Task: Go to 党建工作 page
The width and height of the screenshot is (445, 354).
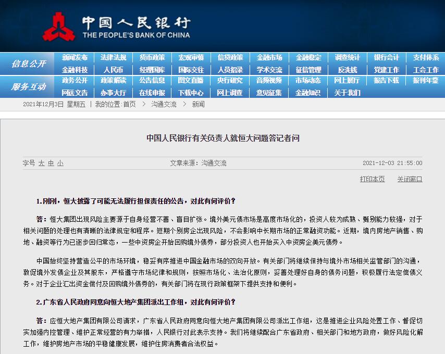Action: (386, 70)
